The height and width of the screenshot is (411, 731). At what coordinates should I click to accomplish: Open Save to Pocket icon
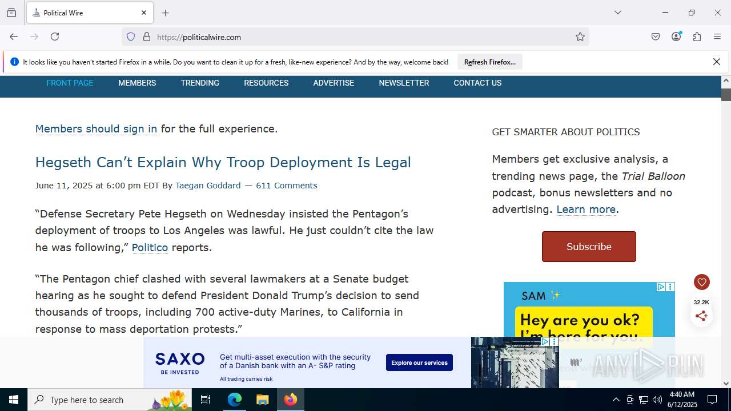656,37
